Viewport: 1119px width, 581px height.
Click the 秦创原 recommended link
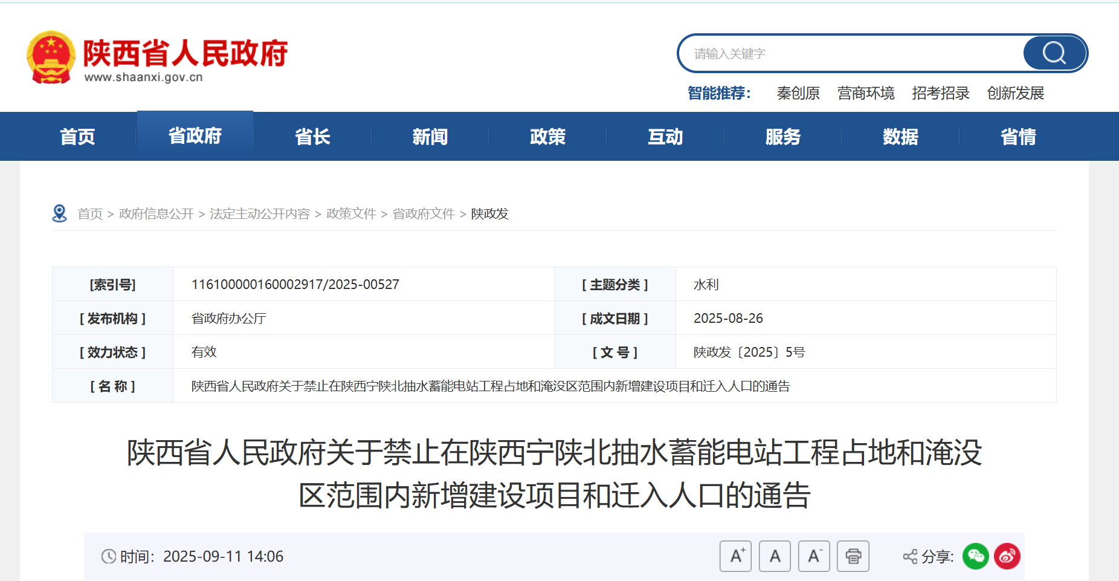tap(798, 93)
